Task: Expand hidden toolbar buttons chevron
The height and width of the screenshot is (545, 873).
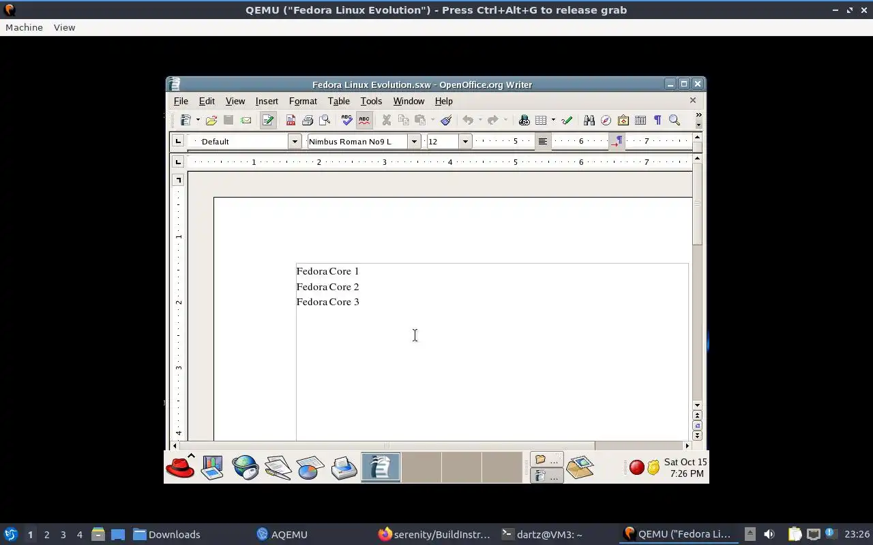Action: (x=698, y=115)
